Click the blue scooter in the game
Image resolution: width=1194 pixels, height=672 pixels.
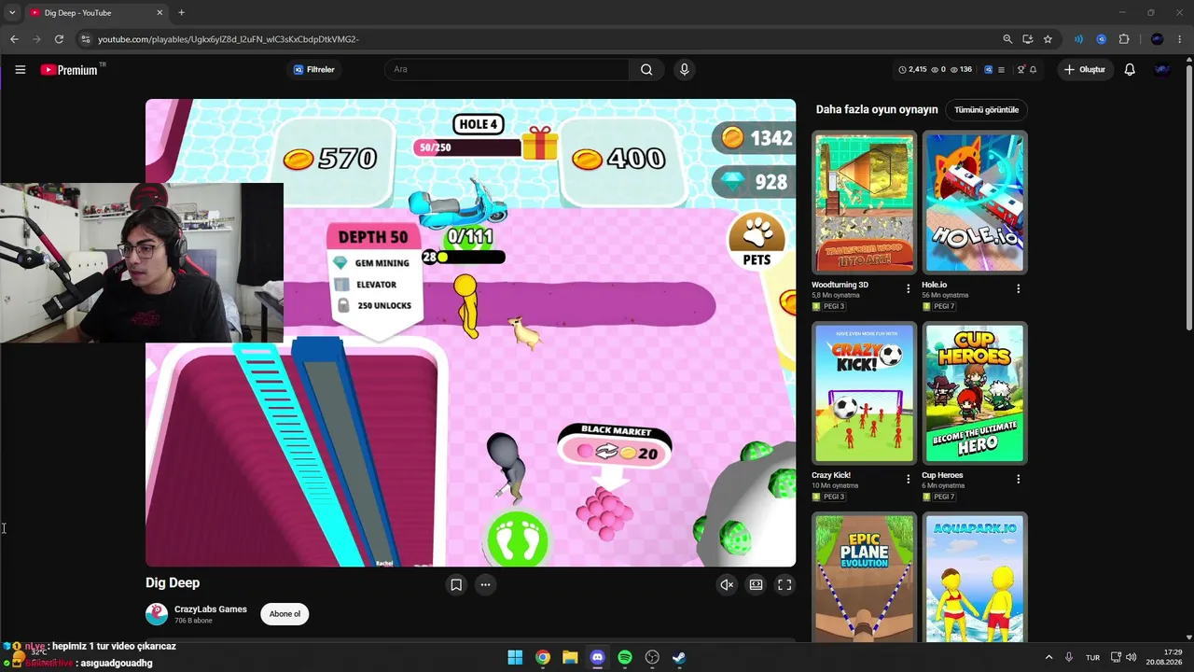[x=459, y=203]
